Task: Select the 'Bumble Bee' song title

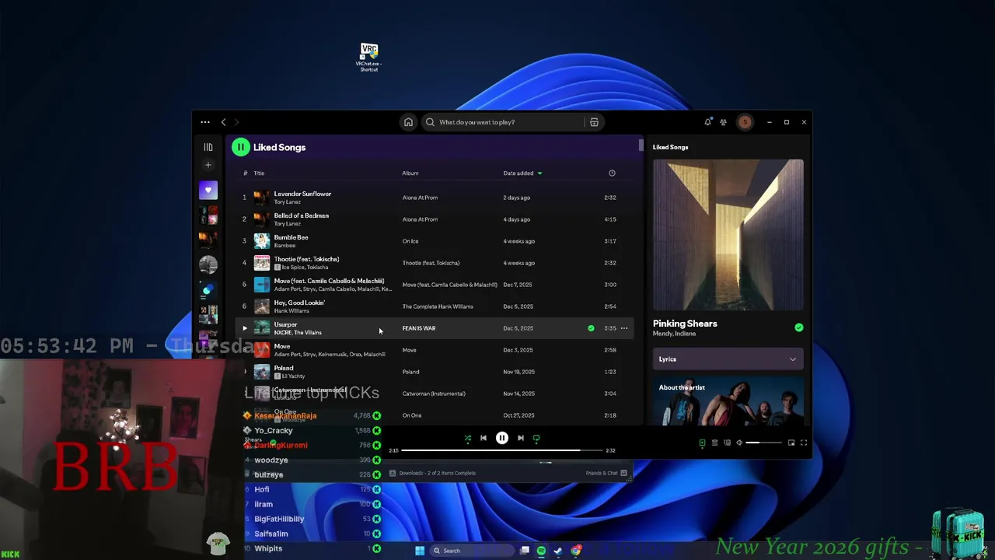Action: coord(291,237)
